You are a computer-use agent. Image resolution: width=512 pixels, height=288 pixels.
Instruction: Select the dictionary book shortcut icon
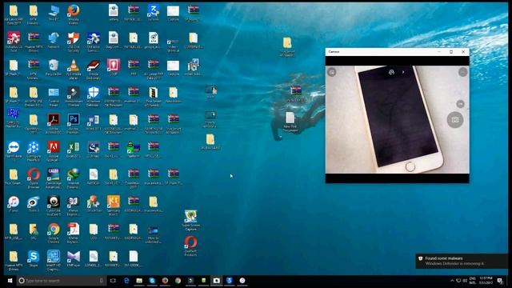click(x=94, y=69)
